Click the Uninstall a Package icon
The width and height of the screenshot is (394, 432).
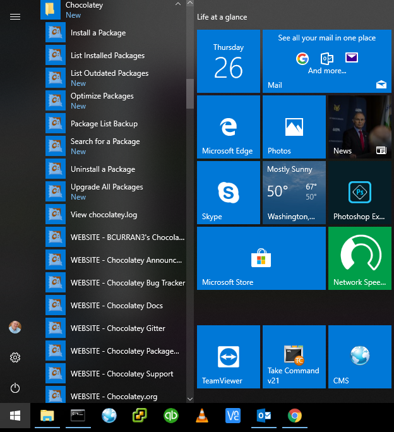point(56,169)
